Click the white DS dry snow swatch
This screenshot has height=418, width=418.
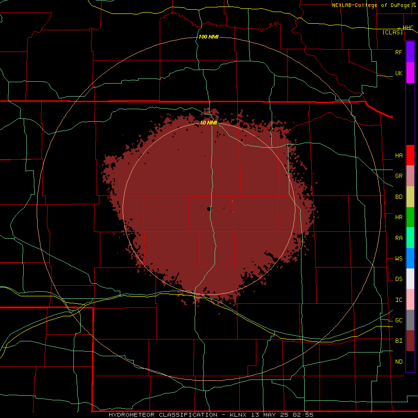[x=410, y=279]
